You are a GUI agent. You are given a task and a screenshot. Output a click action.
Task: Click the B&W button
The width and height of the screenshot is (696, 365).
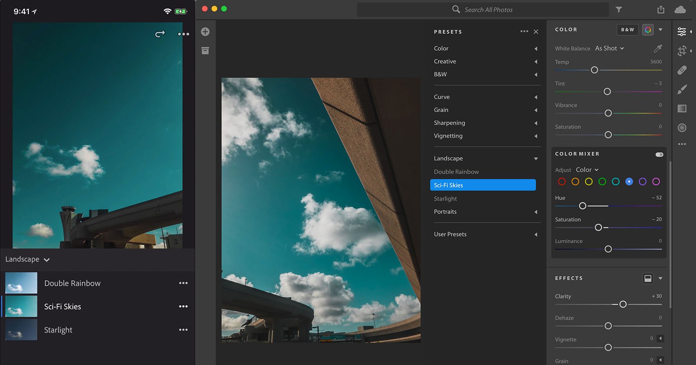(x=627, y=30)
